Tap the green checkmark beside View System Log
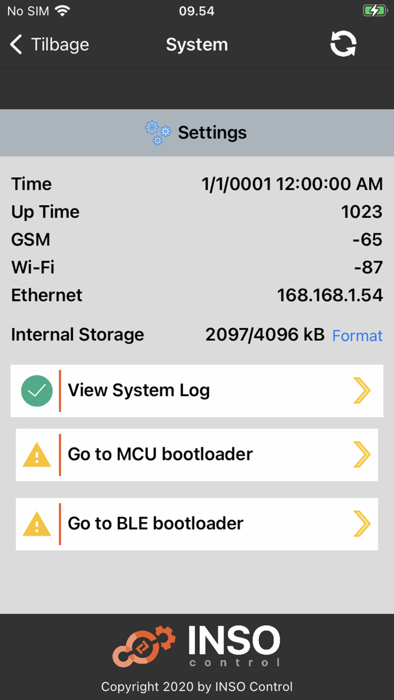 click(37, 391)
